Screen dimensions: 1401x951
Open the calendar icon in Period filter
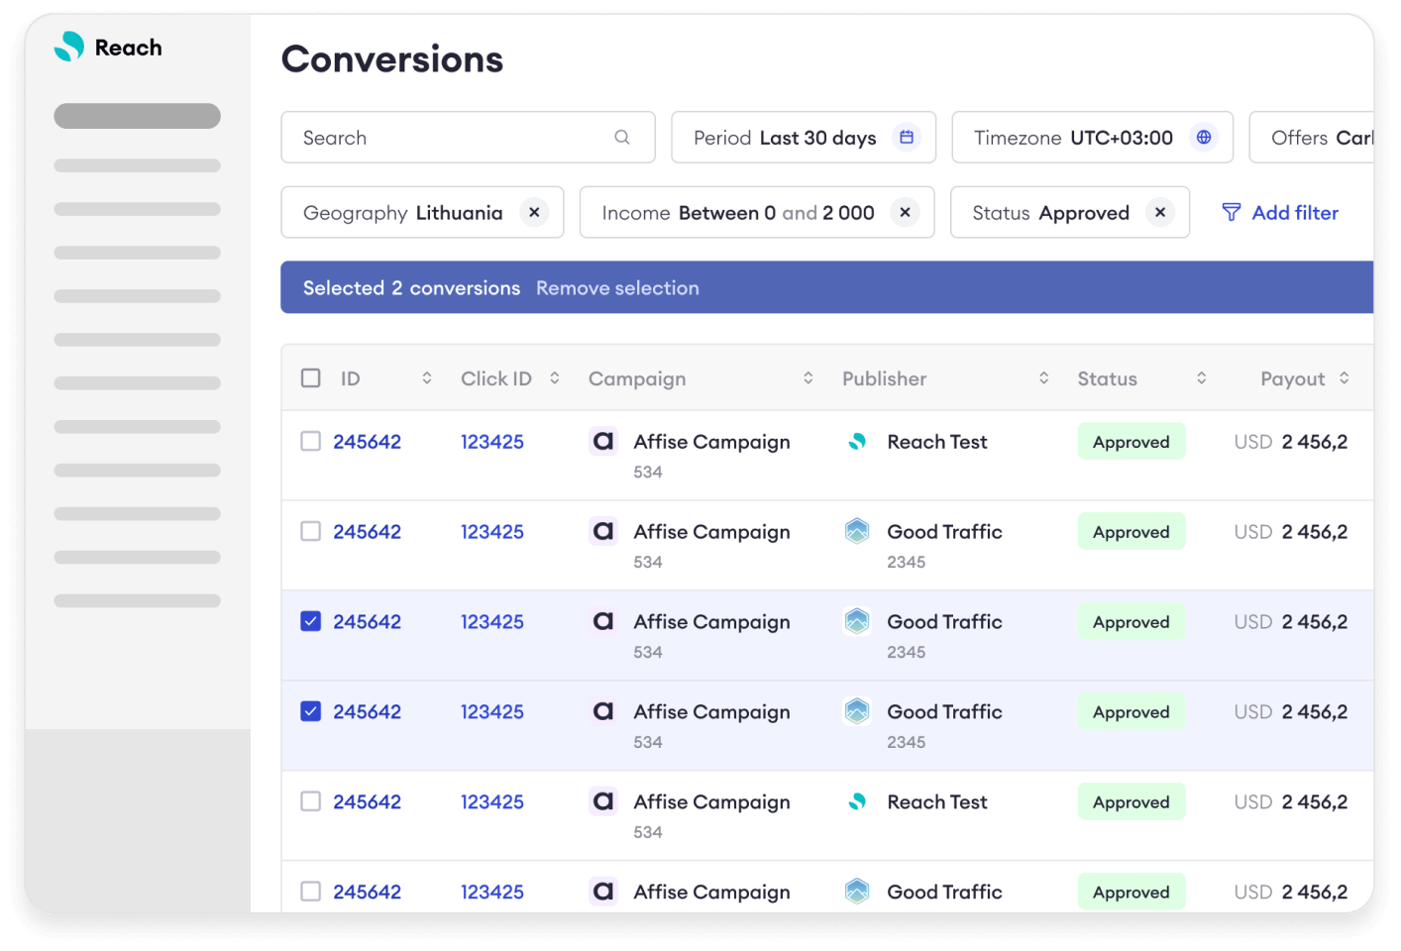(x=907, y=138)
